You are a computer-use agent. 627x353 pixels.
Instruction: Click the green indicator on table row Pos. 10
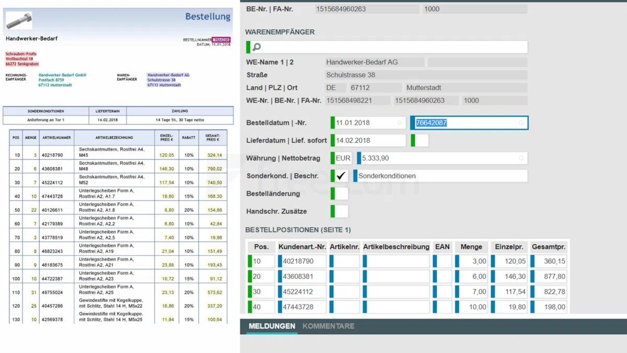coord(250,261)
